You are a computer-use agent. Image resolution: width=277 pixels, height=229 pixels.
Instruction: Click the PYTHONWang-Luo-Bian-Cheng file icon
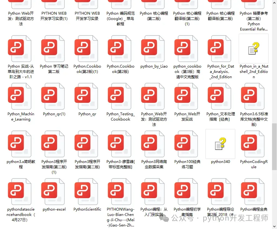[120, 192]
